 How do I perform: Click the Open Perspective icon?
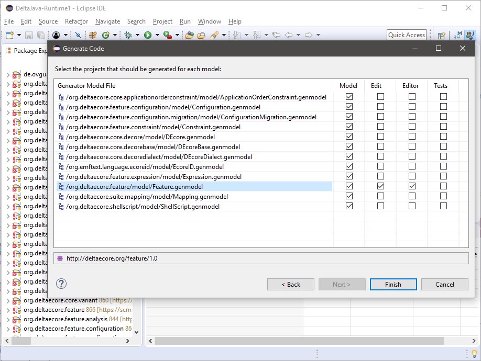(x=441, y=36)
